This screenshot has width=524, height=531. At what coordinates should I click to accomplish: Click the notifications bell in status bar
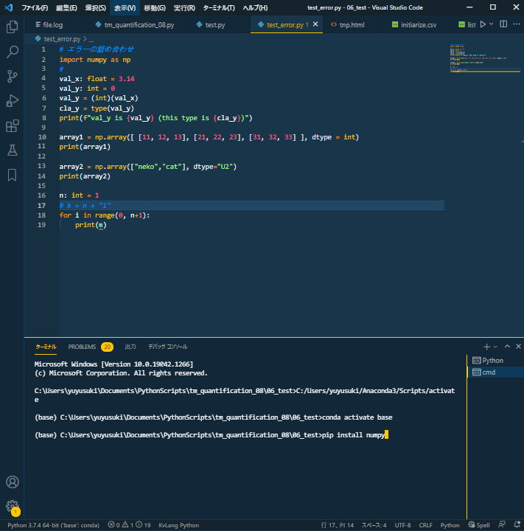click(x=517, y=525)
